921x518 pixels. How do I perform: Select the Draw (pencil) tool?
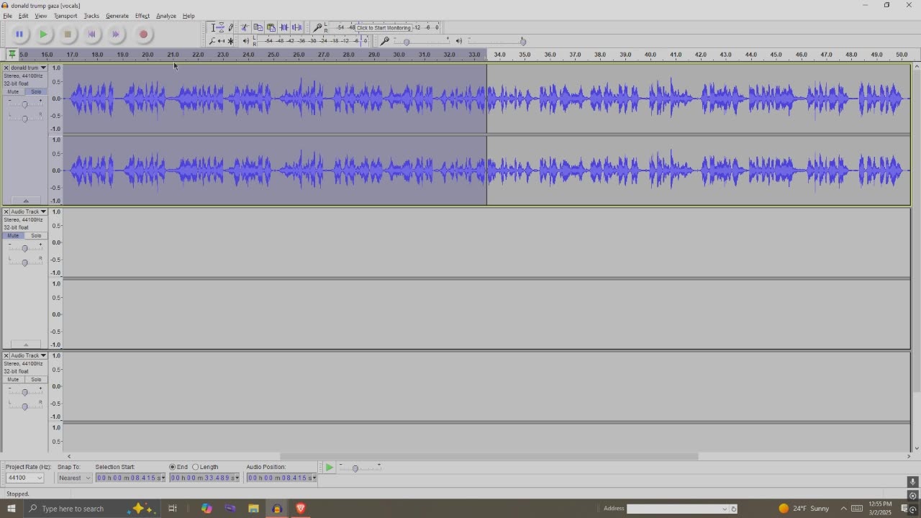(230, 27)
